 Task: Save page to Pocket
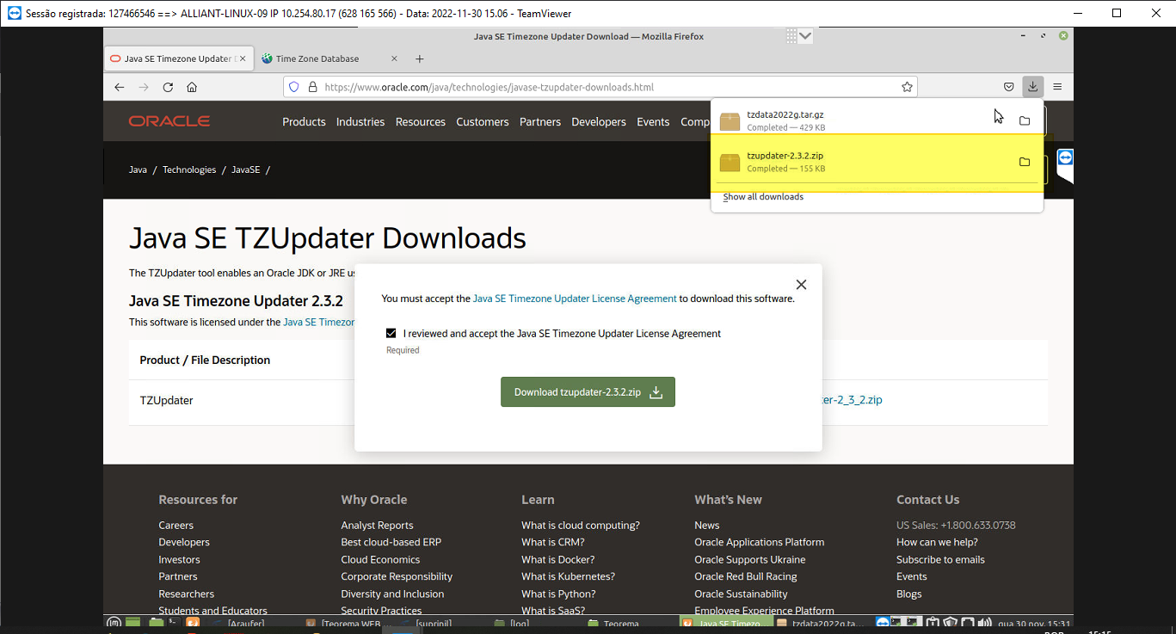click(x=1009, y=87)
